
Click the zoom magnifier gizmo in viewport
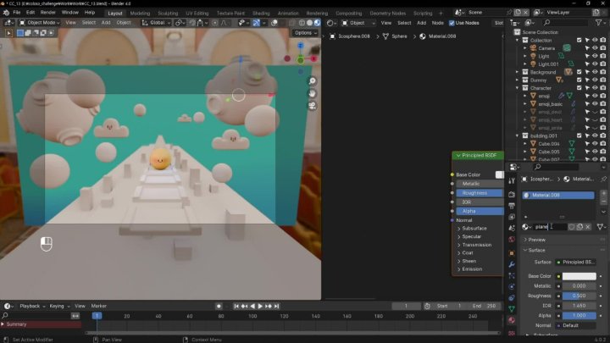[x=312, y=81]
